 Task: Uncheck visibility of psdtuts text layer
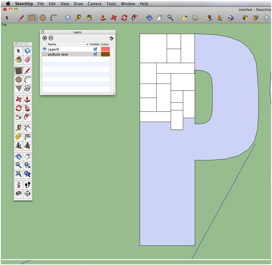tap(95, 54)
